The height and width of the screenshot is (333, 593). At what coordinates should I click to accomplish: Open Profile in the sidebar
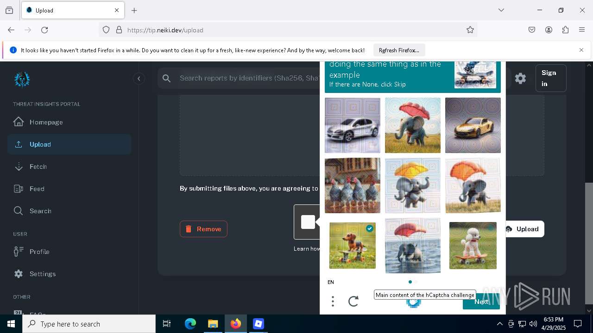[69, 252]
